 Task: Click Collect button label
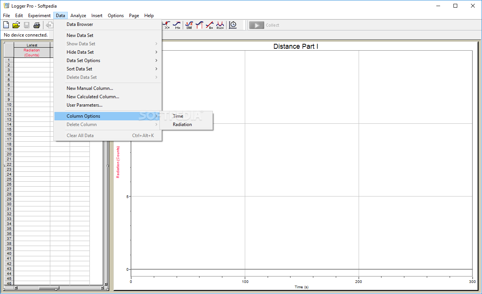272,25
